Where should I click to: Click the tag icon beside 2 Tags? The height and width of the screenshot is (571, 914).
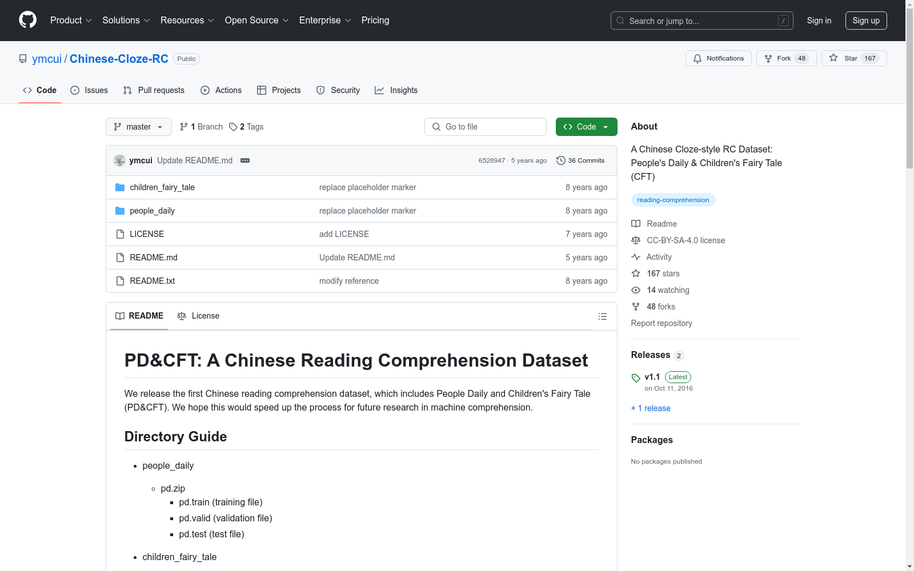[x=233, y=127]
